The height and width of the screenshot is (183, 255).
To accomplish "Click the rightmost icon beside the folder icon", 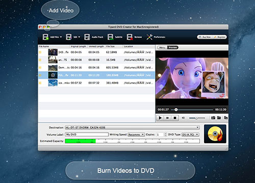I will (x=226, y=118).
